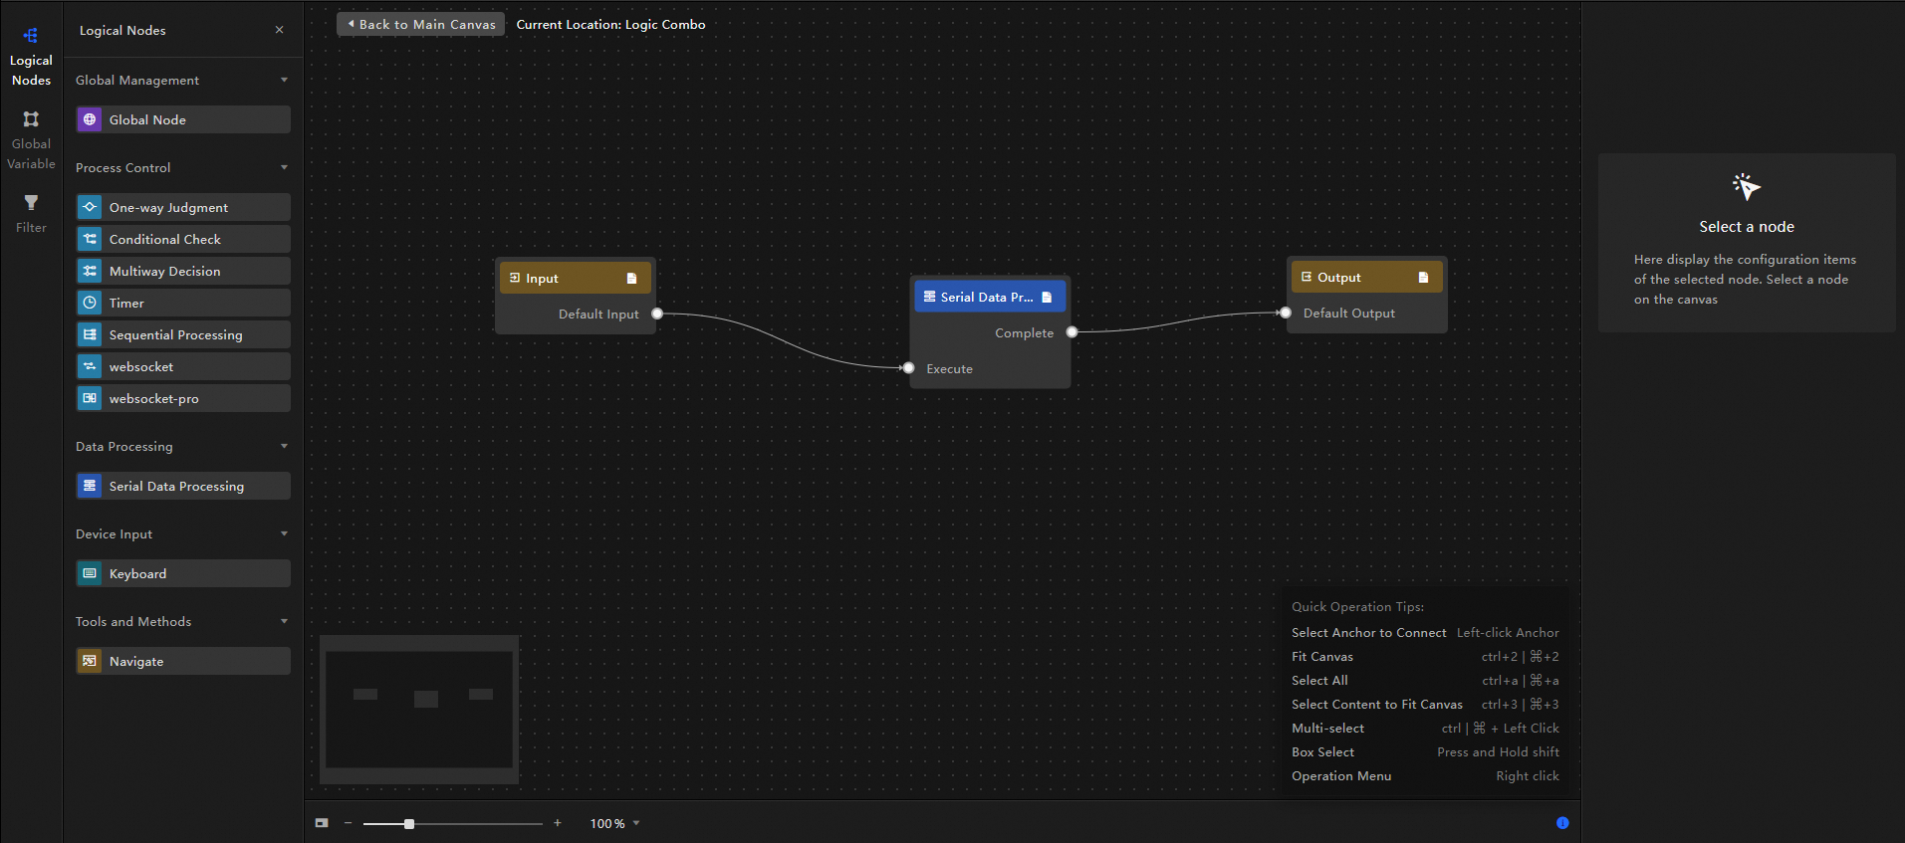This screenshot has width=1905, height=843.
Task: Select the One-way Judgment label
Action: pyautogui.click(x=168, y=207)
